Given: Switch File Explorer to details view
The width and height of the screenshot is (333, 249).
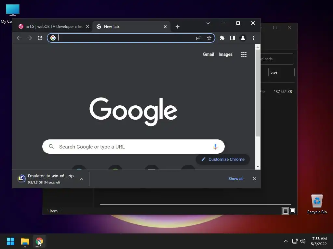Looking at the screenshot, I should click(x=285, y=211).
